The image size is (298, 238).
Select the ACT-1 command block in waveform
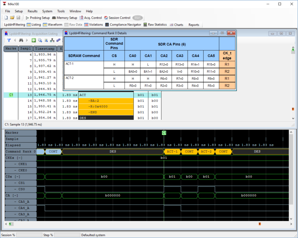172,152
